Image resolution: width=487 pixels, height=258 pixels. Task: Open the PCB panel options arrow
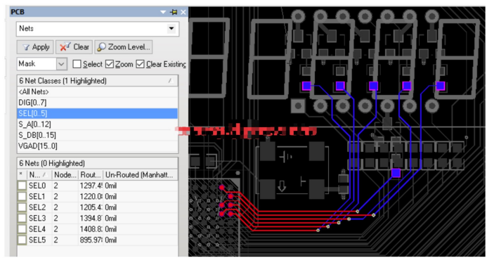pos(163,12)
